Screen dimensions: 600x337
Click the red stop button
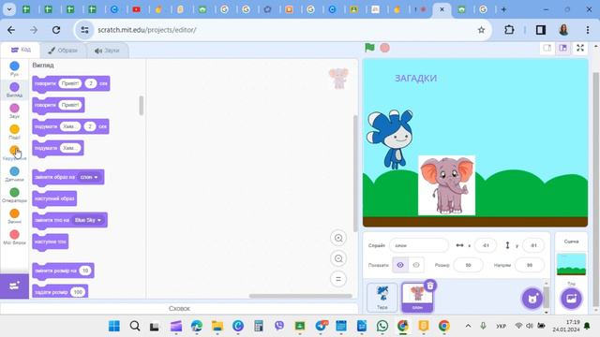(x=385, y=48)
